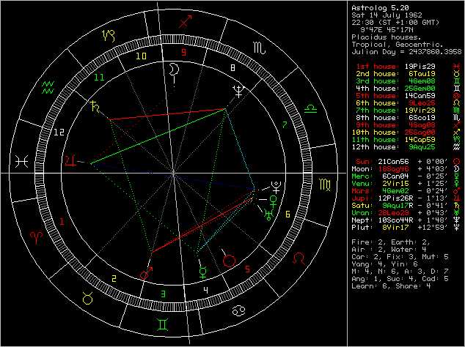Select the 'Ang: 1, Suc: 4, Cad: 5' line

[x=400, y=279]
